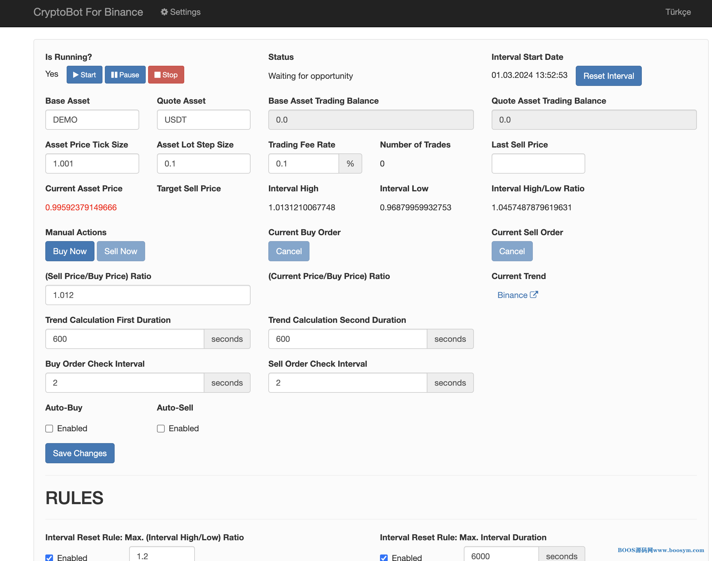Cancel the Current Sell Order
This screenshot has width=712, height=561.
coord(511,251)
